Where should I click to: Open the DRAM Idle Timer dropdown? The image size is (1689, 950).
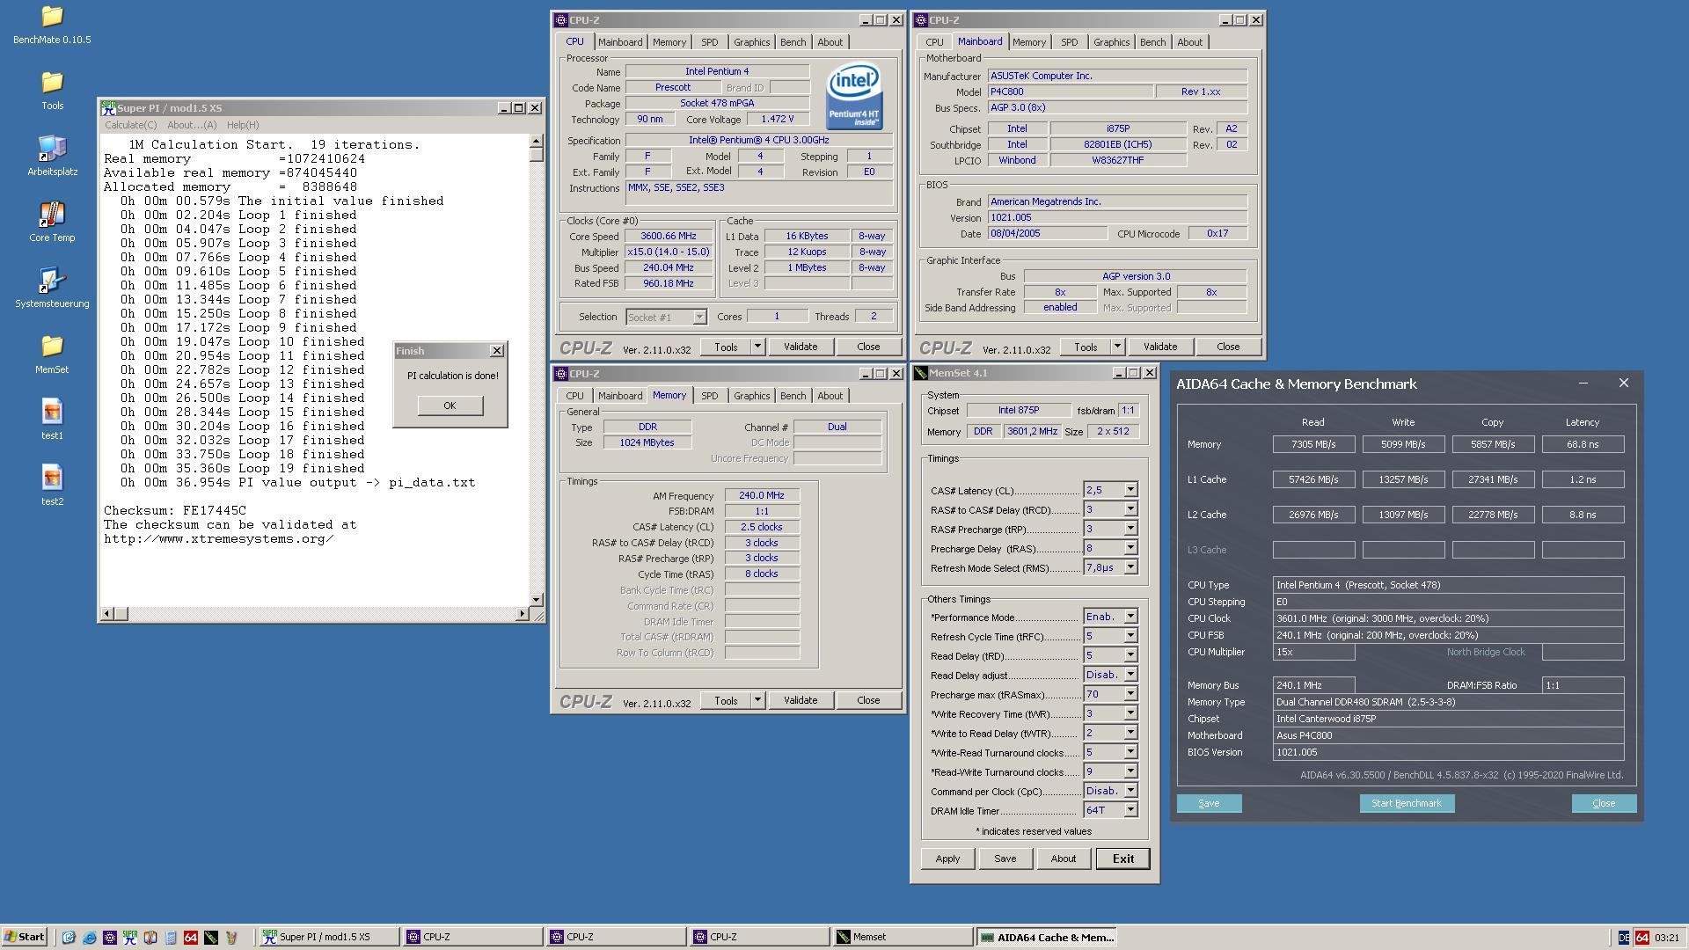click(1130, 810)
